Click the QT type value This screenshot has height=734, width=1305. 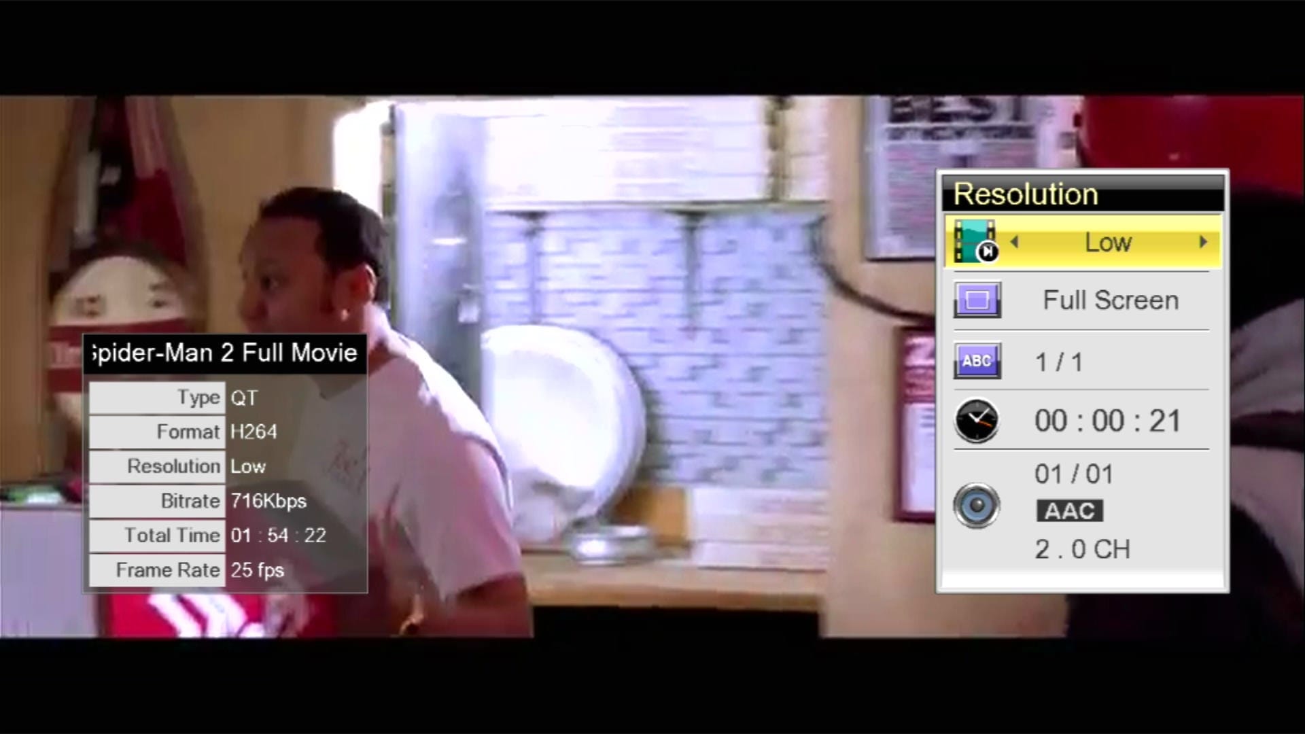244,398
